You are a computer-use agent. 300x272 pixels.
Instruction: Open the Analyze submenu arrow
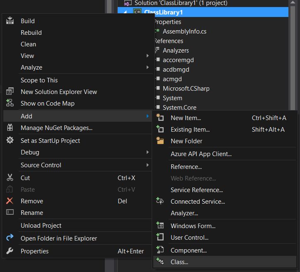[148, 67]
